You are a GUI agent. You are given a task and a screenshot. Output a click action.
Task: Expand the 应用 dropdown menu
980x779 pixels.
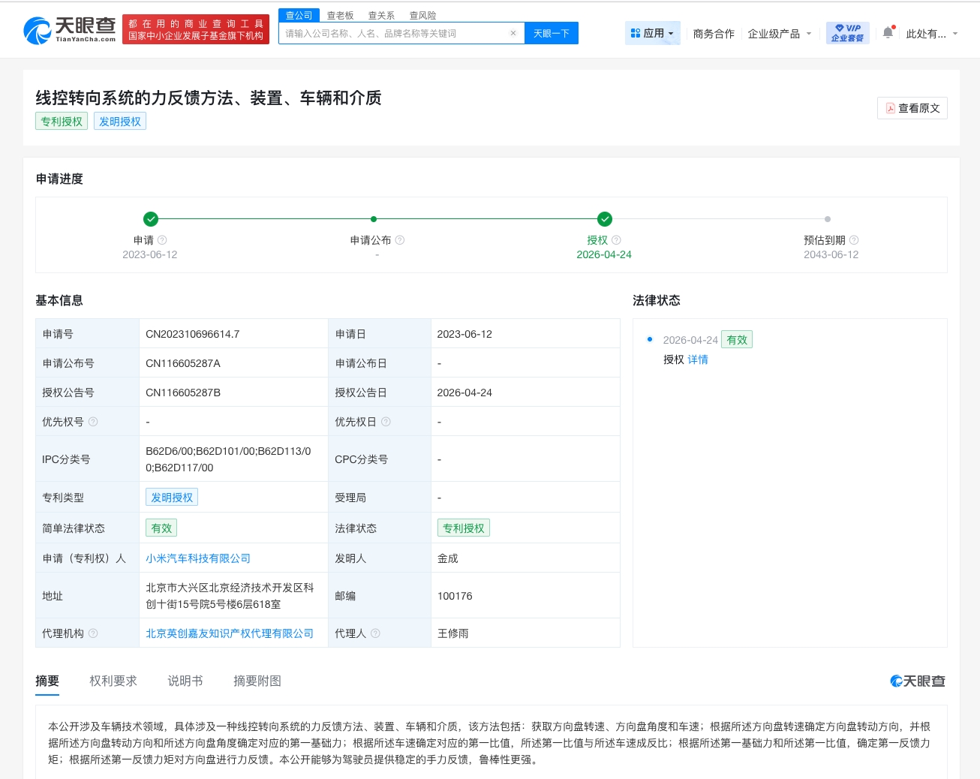652,33
